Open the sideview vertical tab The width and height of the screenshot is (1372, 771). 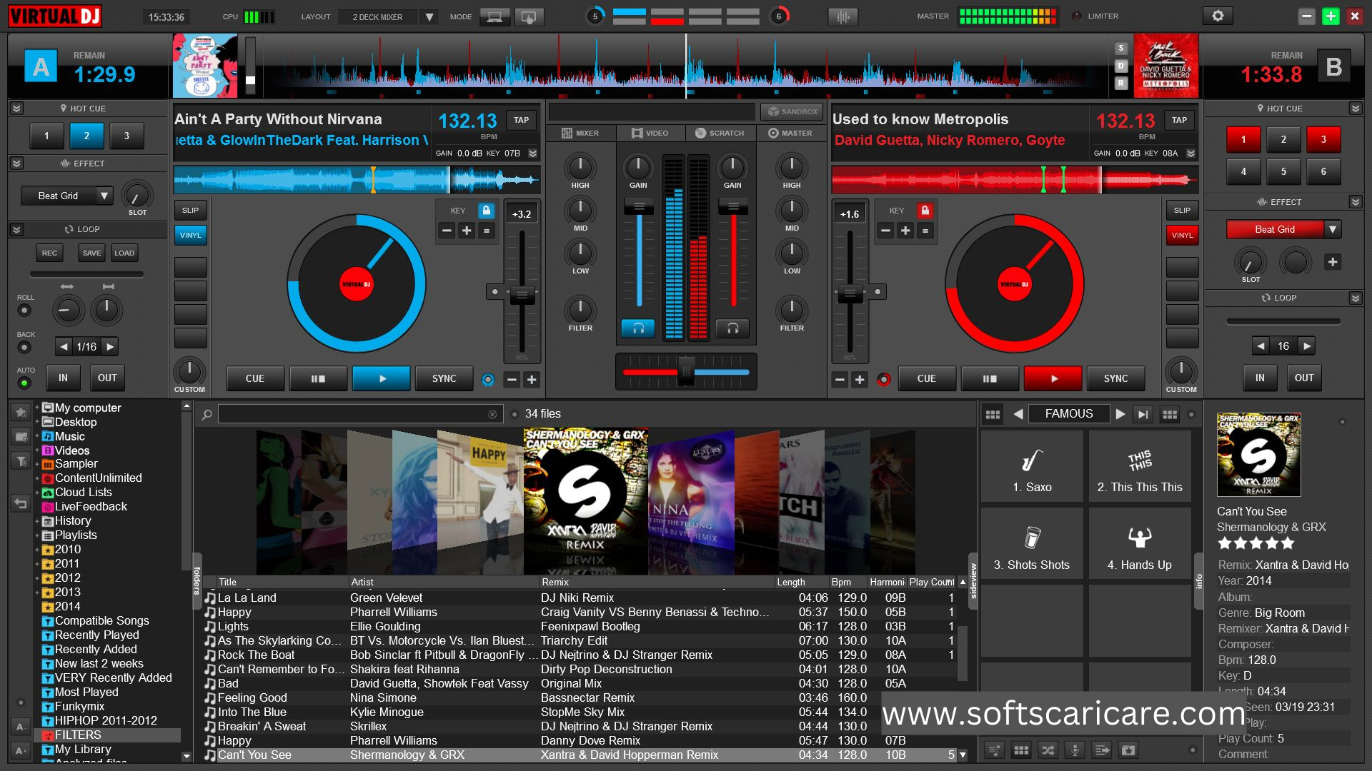pos(973,581)
